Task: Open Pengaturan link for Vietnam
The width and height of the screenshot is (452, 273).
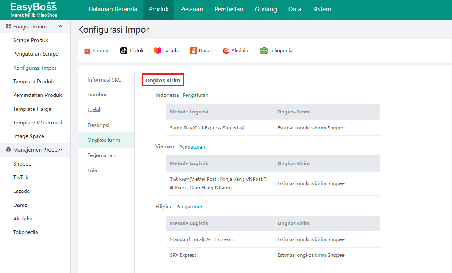Action: 192,147
